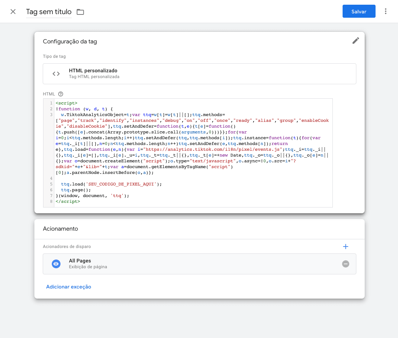This screenshot has height=338, width=398.
Task: Open the help icon next to HTML label
Action: click(61, 94)
